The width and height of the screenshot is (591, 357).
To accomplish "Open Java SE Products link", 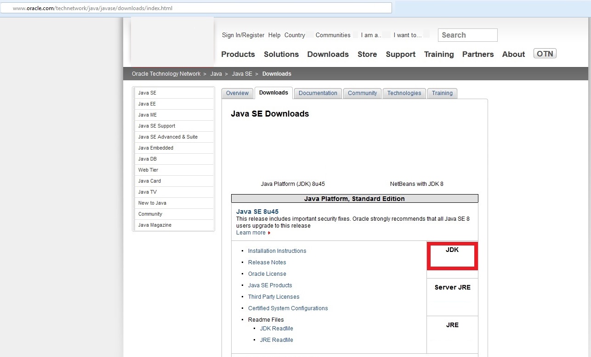I will (x=270, y=285).
